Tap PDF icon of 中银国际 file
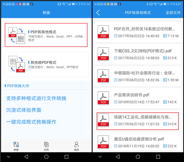184x162 pixels. point(103,76)
